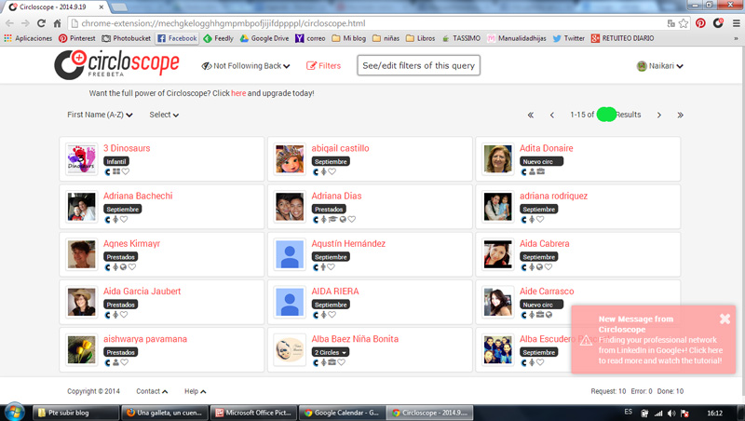The height and width of the screenshot is (421, 745).
Task: Open Google Drive bookmark
Action: point(264,38)
